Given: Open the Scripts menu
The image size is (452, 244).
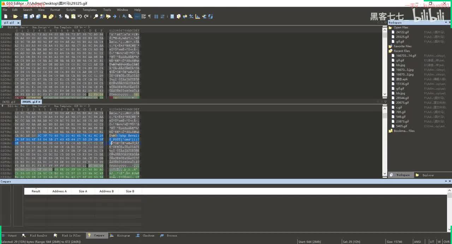Looking at the screenshot, I should [71, 10].
